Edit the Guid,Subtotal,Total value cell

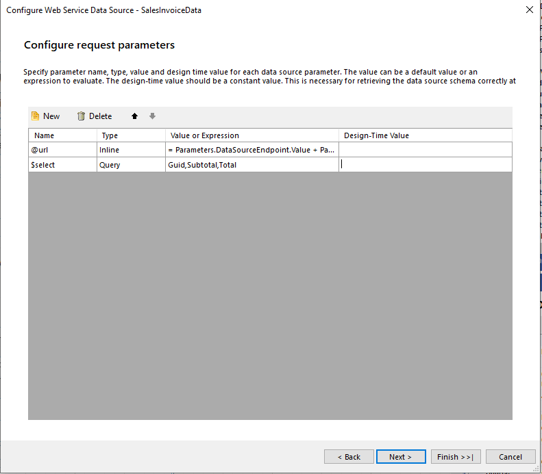tap(252, 165)
